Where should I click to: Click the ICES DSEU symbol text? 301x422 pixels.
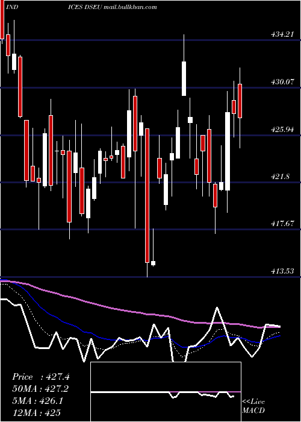(85, 7)
